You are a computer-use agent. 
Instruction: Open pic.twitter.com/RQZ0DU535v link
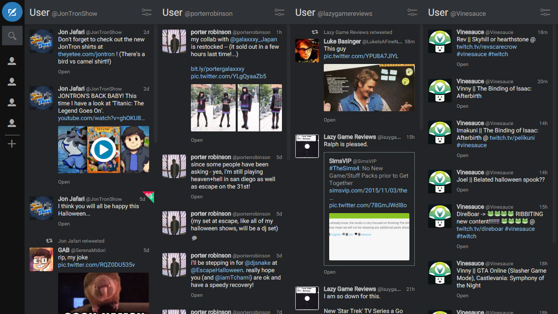[96, 265]
